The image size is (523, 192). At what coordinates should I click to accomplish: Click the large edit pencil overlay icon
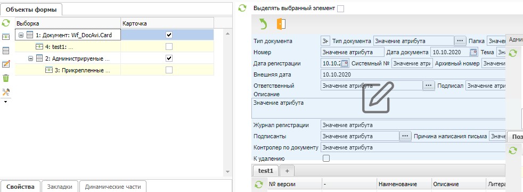(x=378, y=97)
